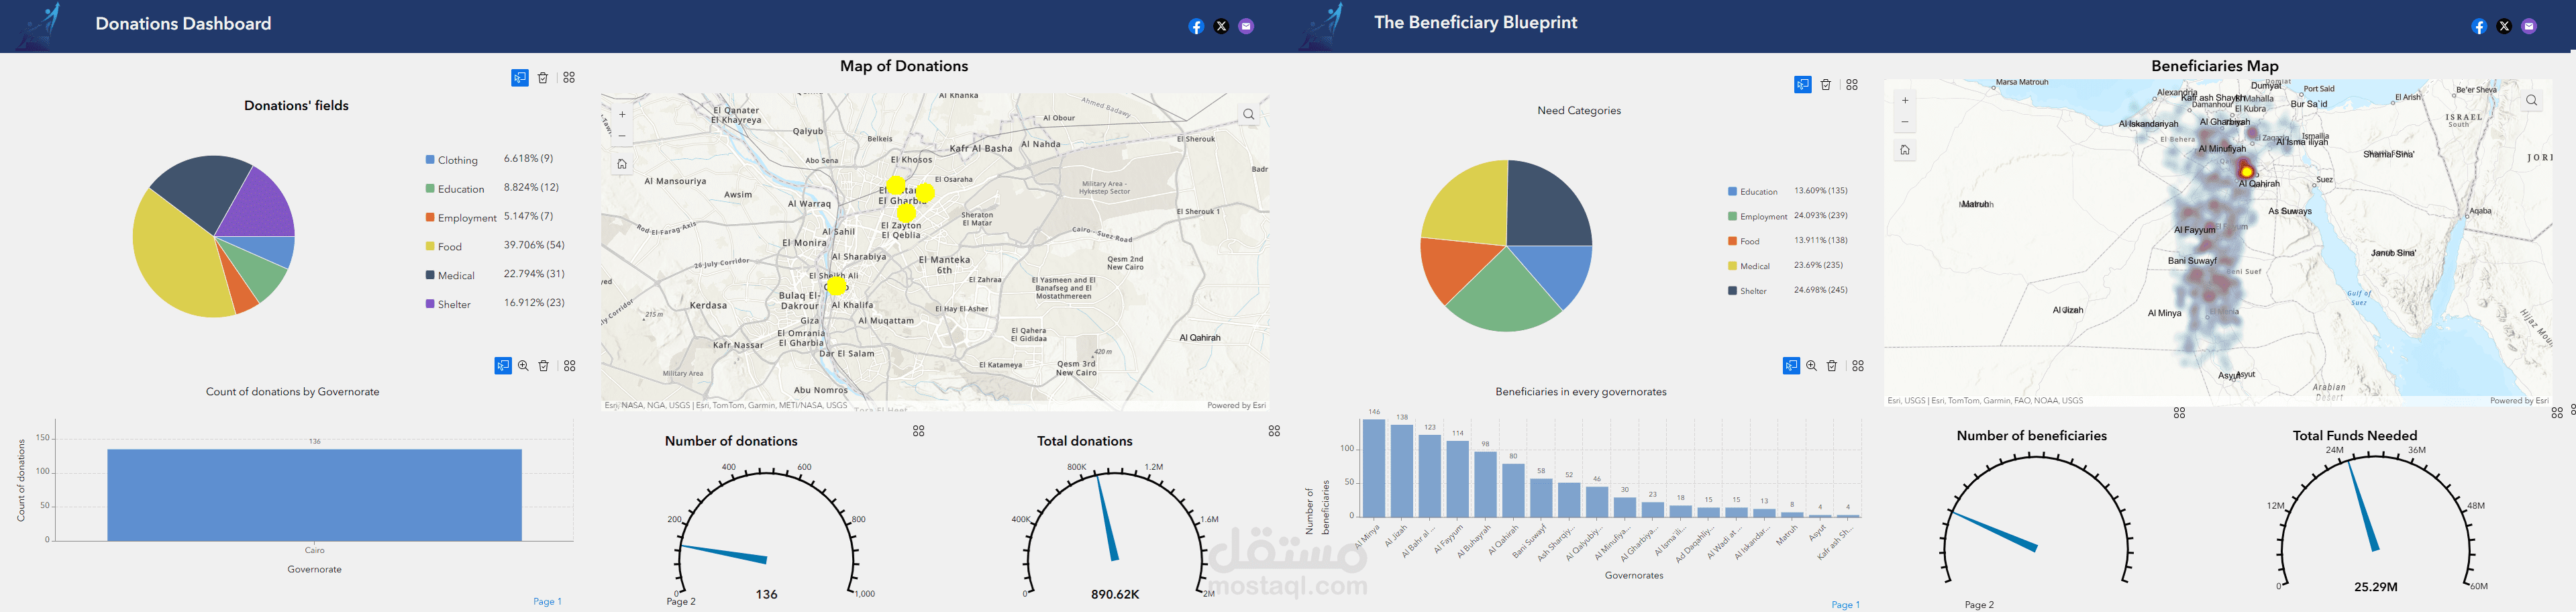Screen dimensions: 2576x612
Task: Click the 136 Number of donations gauge value
Action: [x=766, y=594]
